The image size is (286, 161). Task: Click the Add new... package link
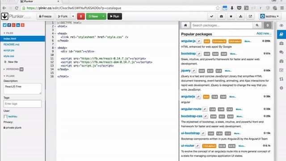coord(264,34)
